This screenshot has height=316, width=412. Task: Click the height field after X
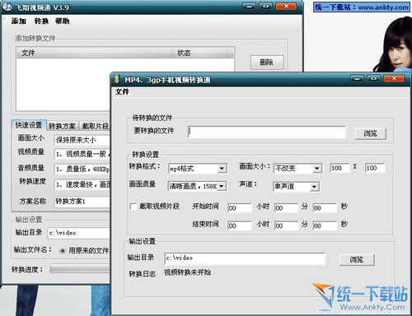click(375, 168)
